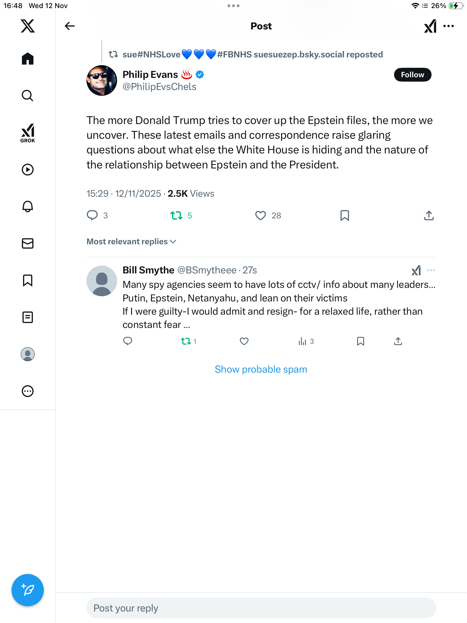Tap the compose new post button

tap(28, 590)
